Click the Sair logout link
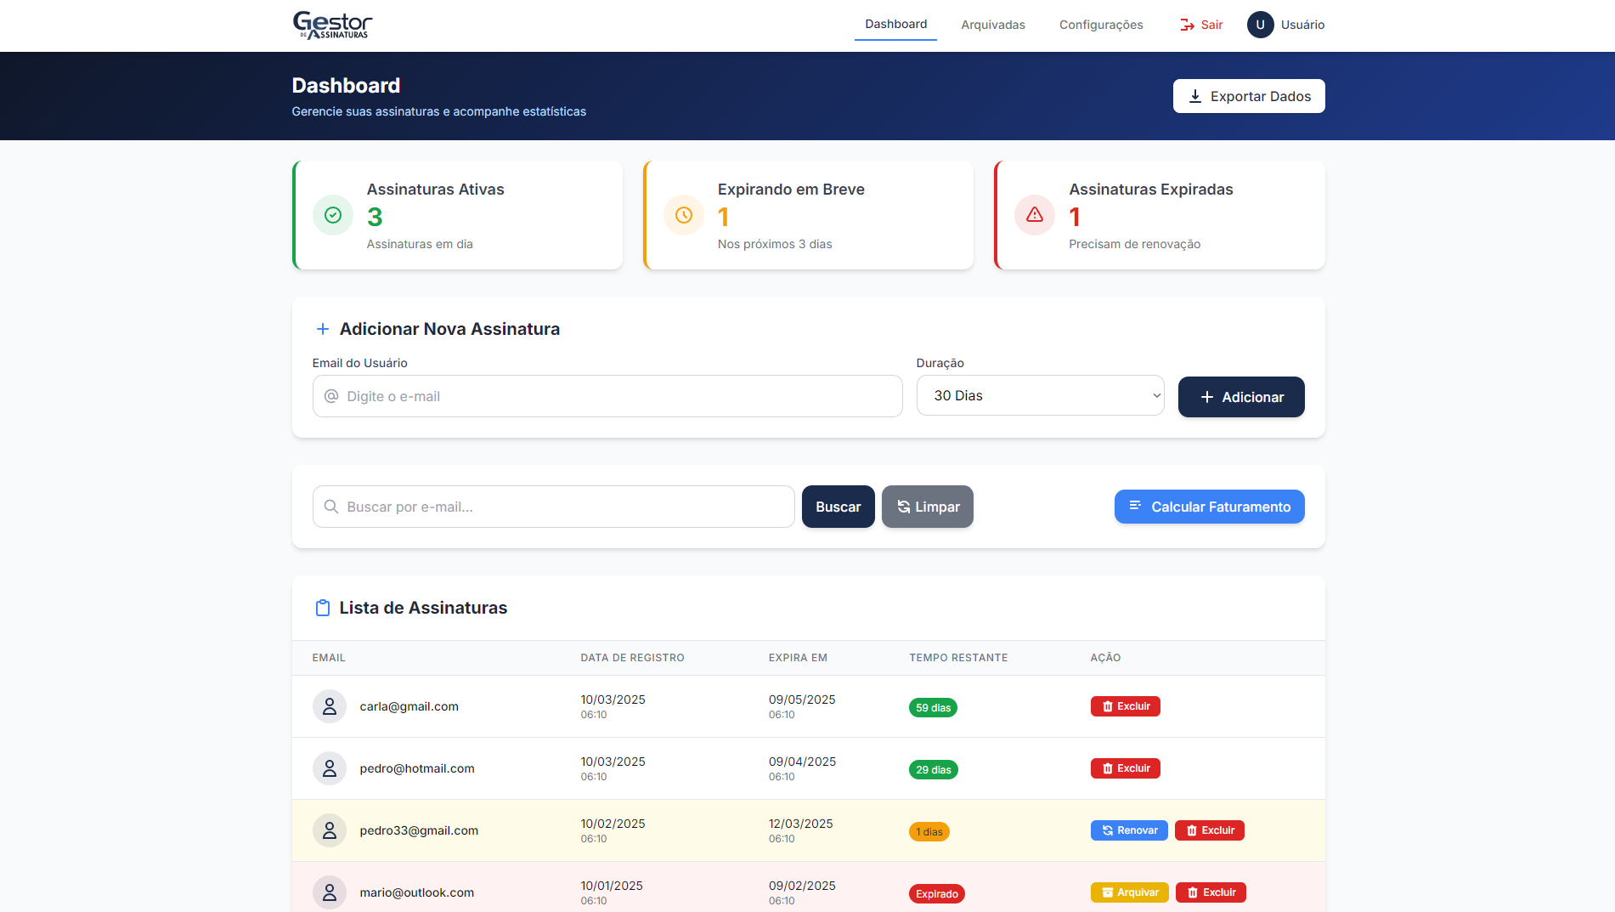This screenshot has height=912, width=1615. [x=1201, y=25]
